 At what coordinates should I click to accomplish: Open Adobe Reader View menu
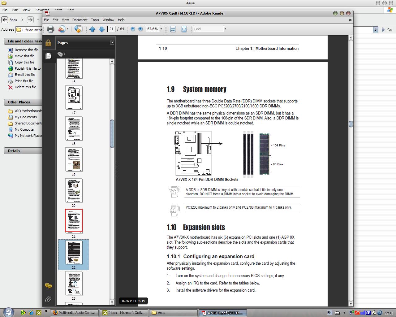click(x=65, y=20)
